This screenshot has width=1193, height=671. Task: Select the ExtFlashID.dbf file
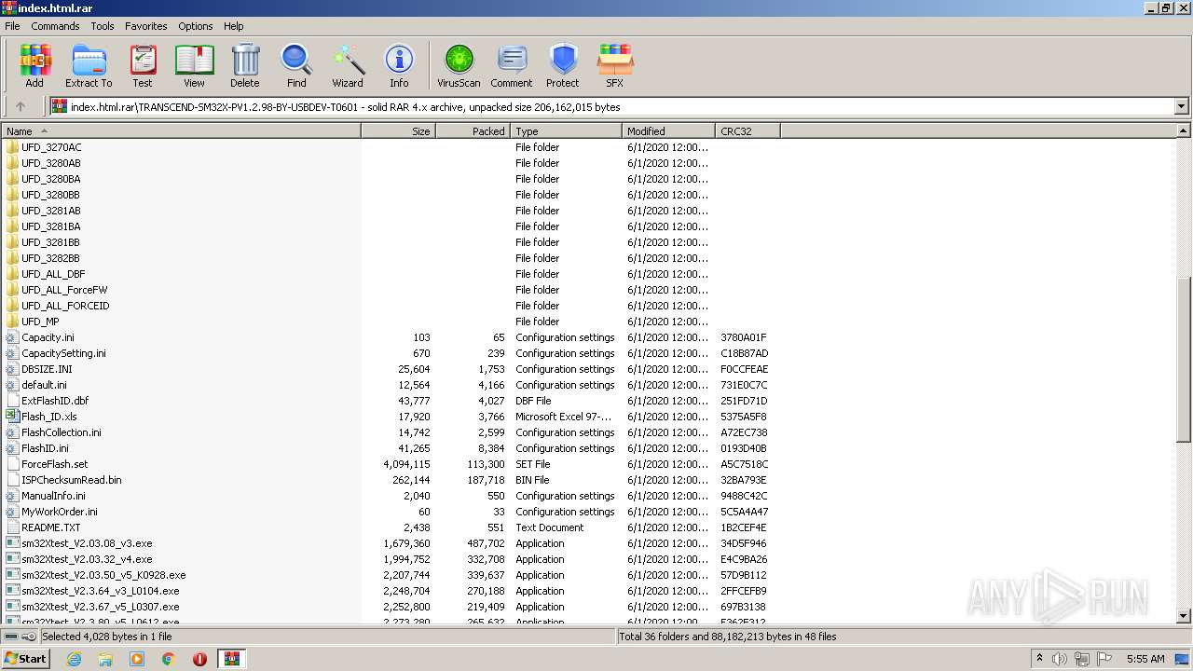[x=55, y=401]
